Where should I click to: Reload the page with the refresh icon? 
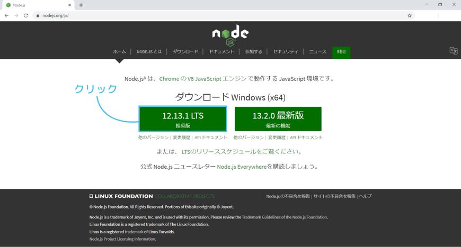tap(26, 15)
